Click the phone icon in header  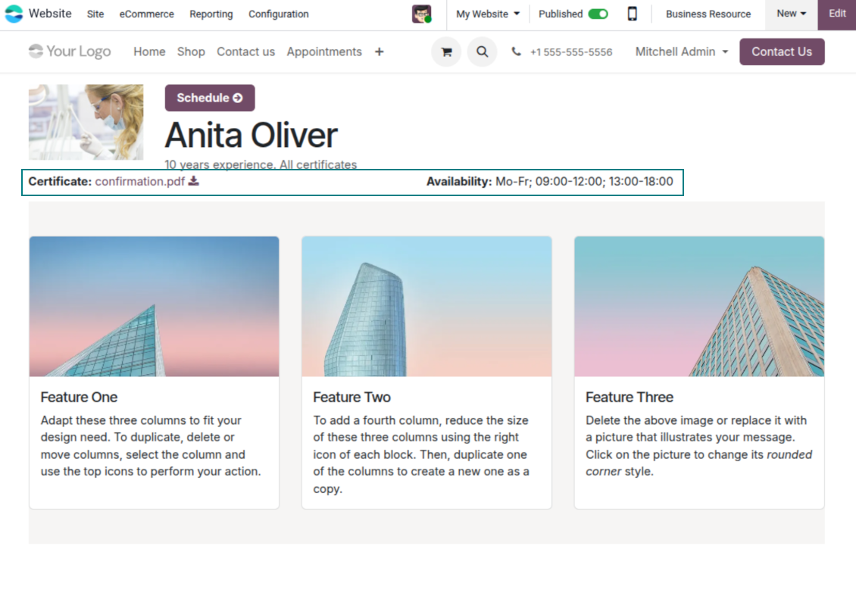(517, 52)
